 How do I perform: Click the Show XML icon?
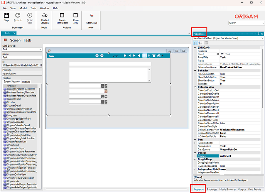tap(76, 15)
